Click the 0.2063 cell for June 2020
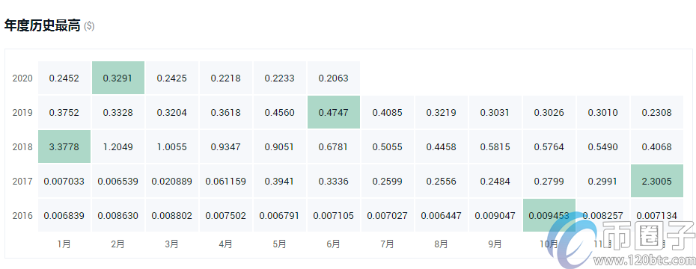This screenshot has height=269, width=696. point(333,78)
